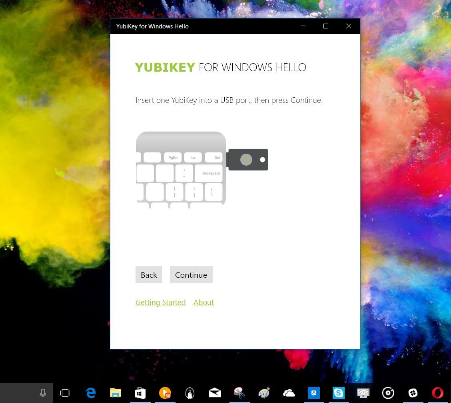Activate the Cortana microphone

point(43,393)
